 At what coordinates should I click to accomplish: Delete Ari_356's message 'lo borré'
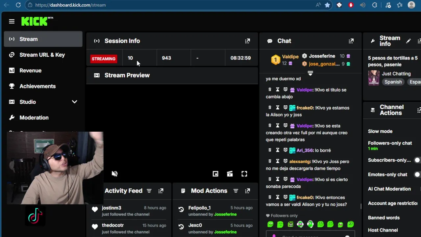[270, 150]
